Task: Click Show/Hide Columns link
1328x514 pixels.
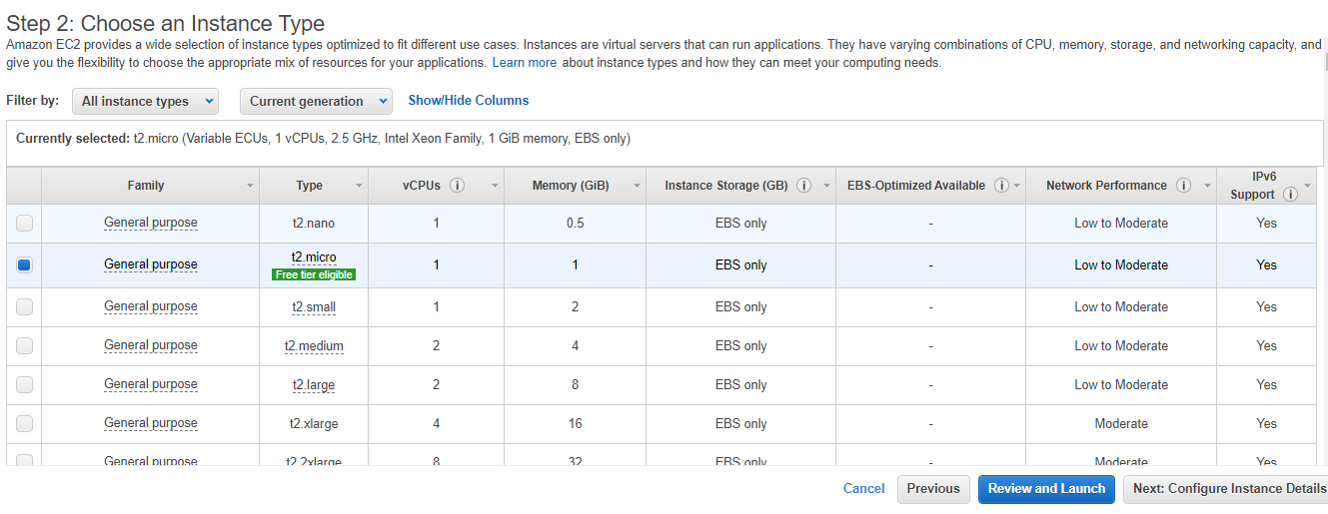Action: click(469, 100)
